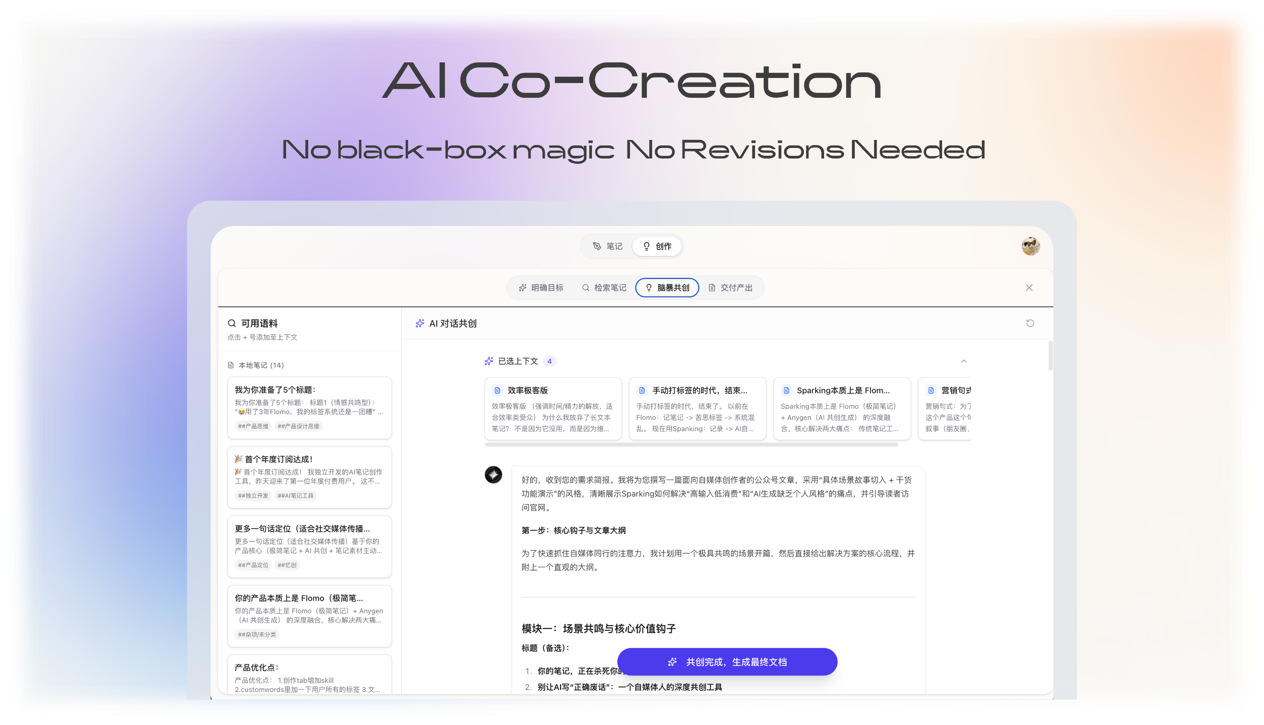Click the document icon next to 本地笔记
Viewport: 1264px width, 725px height.
pos(230,365)
